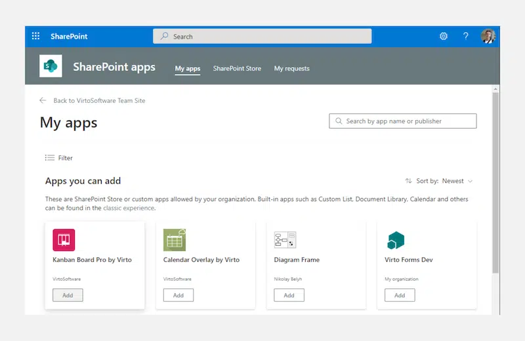Add the Diagram Frame app
Screen dimensions: 525x341
pos(289,295)
